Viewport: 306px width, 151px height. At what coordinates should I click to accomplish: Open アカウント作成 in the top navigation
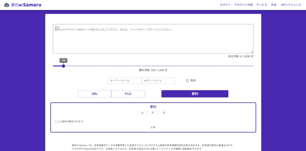coord(243,5)
